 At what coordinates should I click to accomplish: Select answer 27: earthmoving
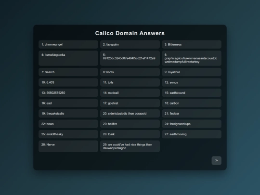tap(192, 134)
